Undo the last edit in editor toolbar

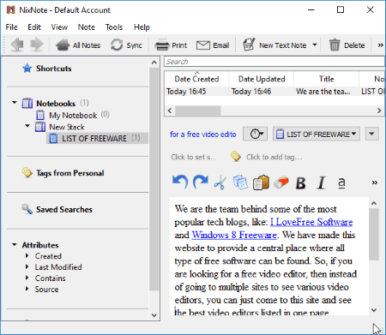(180, 182)
